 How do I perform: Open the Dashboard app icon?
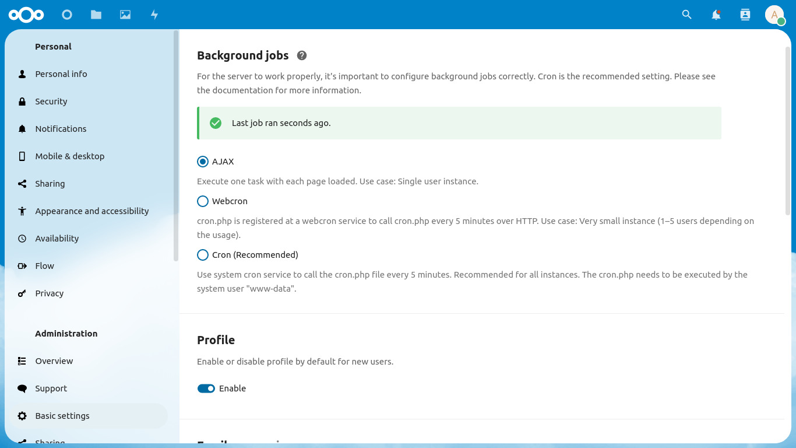[x=67, y=15]
